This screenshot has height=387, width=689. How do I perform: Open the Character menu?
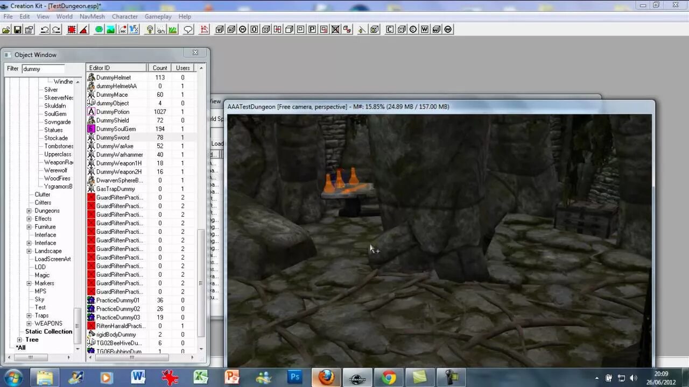pyautogui.click(x=125, y=17)
